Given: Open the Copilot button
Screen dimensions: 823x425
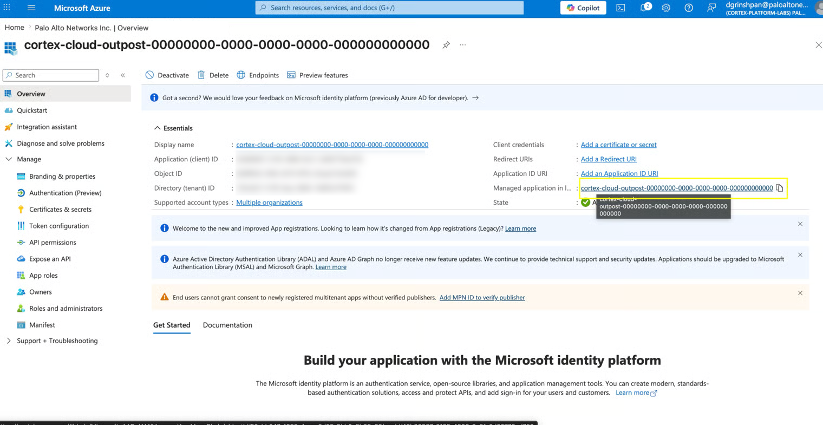Looking at the screenshot, I should point(583,8).
